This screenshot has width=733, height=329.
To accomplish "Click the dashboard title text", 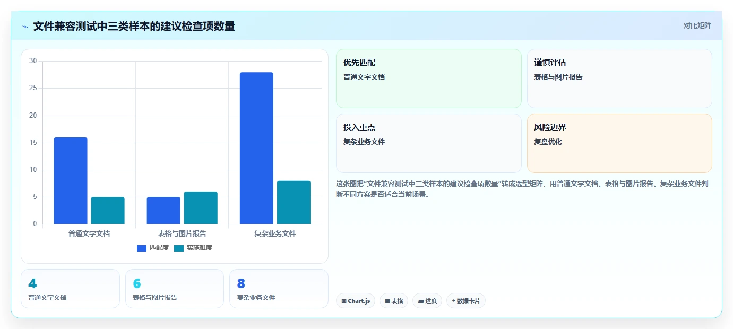I will (134, 26).
